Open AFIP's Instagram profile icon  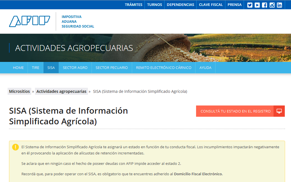tap(272, 5)
